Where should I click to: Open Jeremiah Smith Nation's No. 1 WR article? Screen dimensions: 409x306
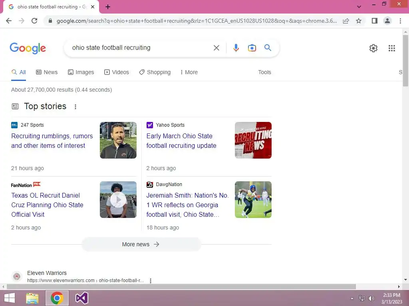click(187, 205)
